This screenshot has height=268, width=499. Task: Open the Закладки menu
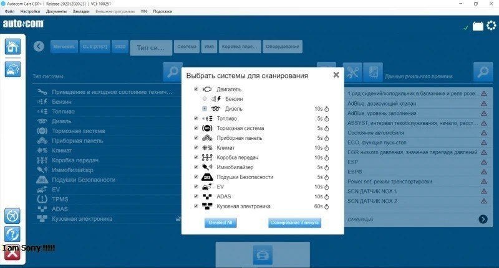[x=81, y=11]
